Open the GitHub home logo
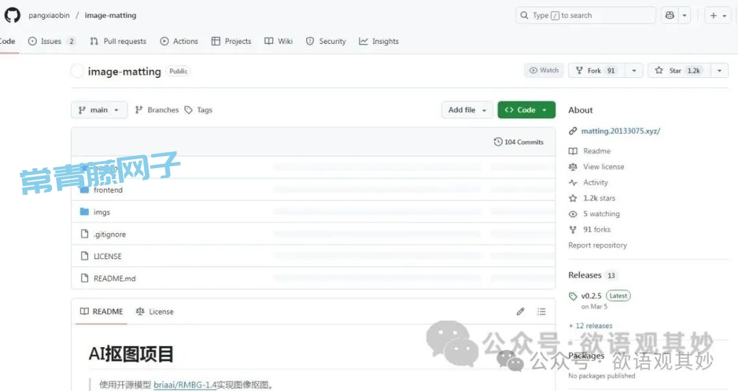The height and width of the screenshot is (391, 738). [12, 15]
